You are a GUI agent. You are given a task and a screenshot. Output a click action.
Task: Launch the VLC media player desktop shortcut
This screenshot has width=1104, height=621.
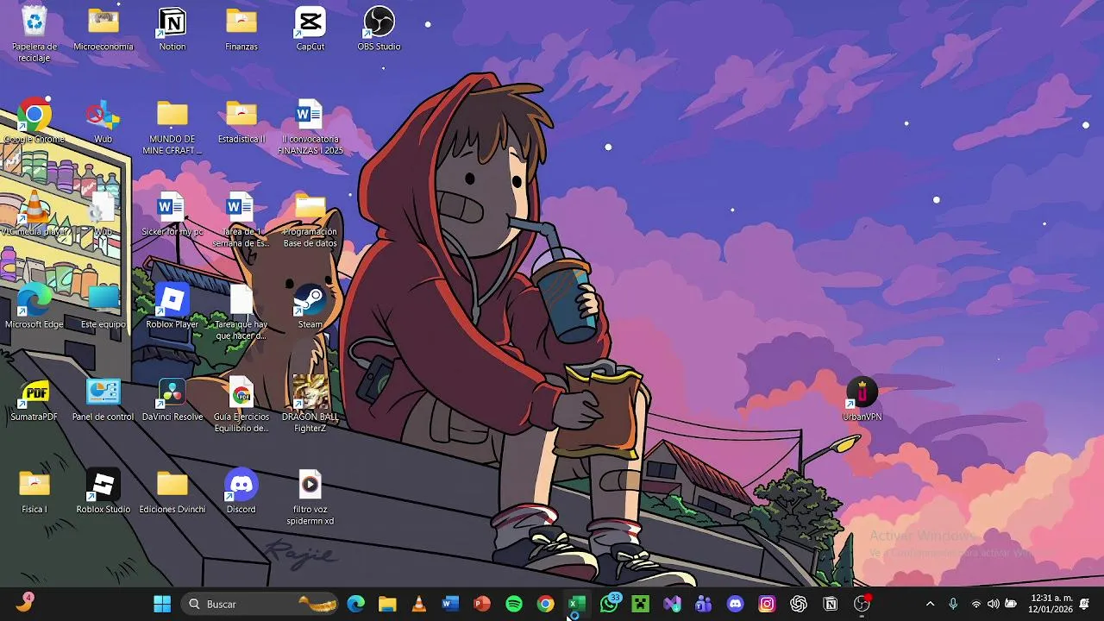coord(34,213)
